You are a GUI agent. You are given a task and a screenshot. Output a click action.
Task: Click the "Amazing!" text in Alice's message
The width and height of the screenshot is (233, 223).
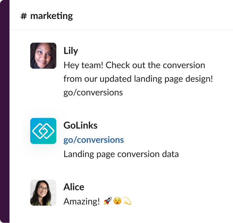(x=81, y=201)
